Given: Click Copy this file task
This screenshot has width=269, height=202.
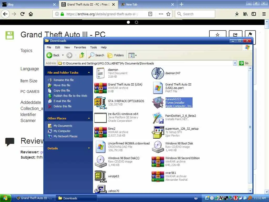Looking at the screenshot, I should click(x=62, y=90).
